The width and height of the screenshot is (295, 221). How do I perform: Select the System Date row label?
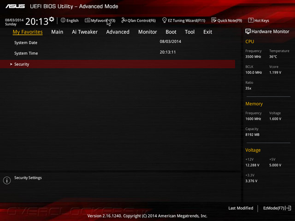26,43
